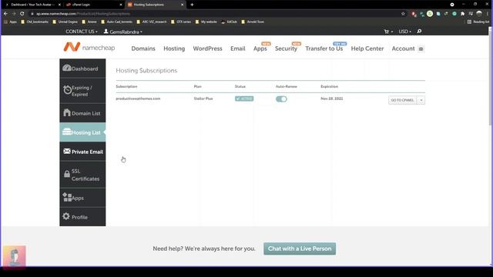The height and width of the screenshot is (277, 493).
Task: Click the search magnifier icon
Action: pos(419,32)
